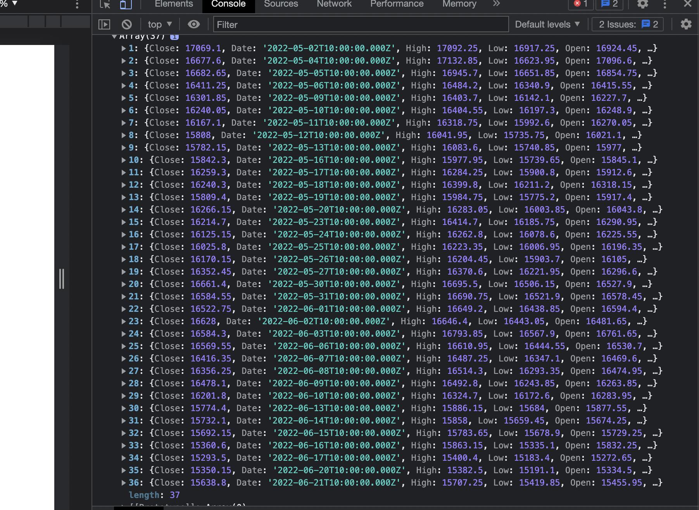This screenshot has width=699, height=510.
Task: Expand array entry 36 object
Action: (124, 483)
